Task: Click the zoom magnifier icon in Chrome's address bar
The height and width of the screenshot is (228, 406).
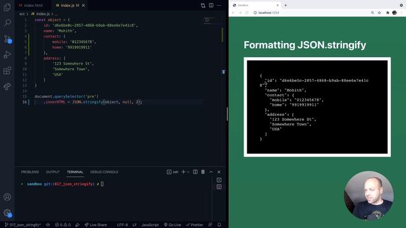Action: coord(372,13)
